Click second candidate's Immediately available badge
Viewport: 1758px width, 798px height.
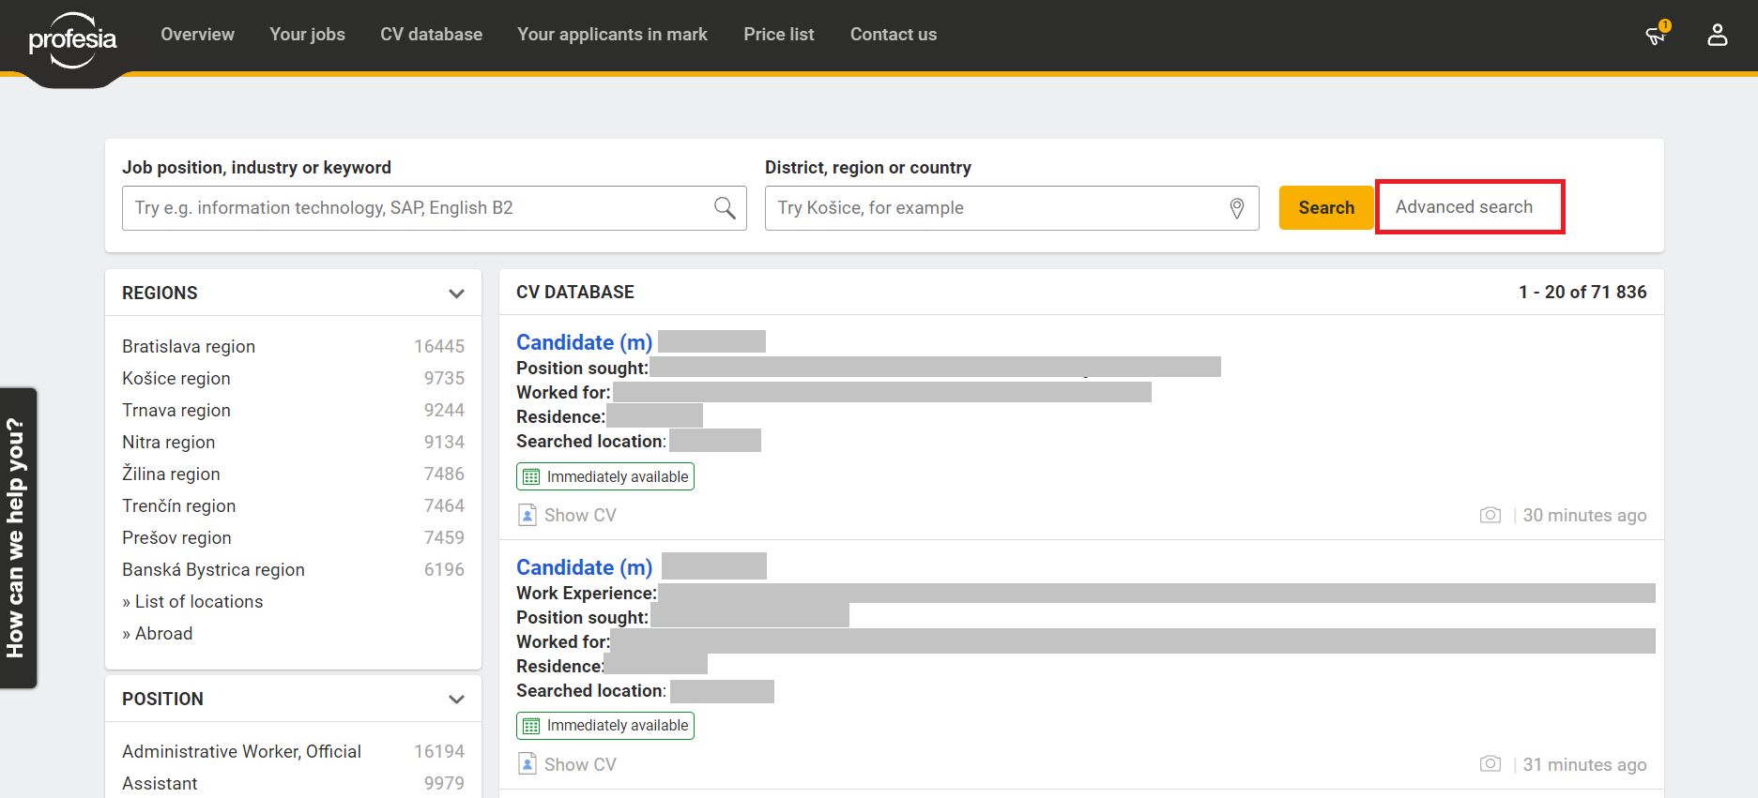pyautogui.click(x=605, y=726)
